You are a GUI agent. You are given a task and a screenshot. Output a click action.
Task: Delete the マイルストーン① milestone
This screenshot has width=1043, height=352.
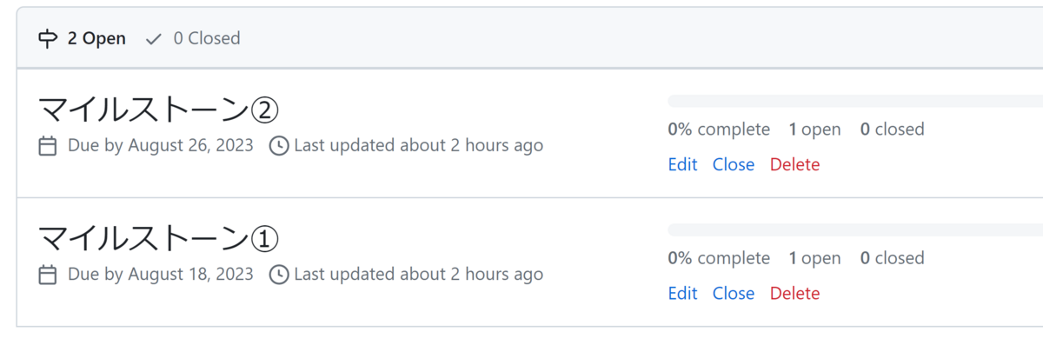point(794,293)
